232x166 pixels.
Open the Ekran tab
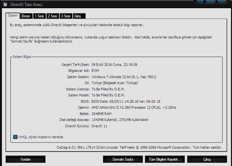tap(26, 16)
